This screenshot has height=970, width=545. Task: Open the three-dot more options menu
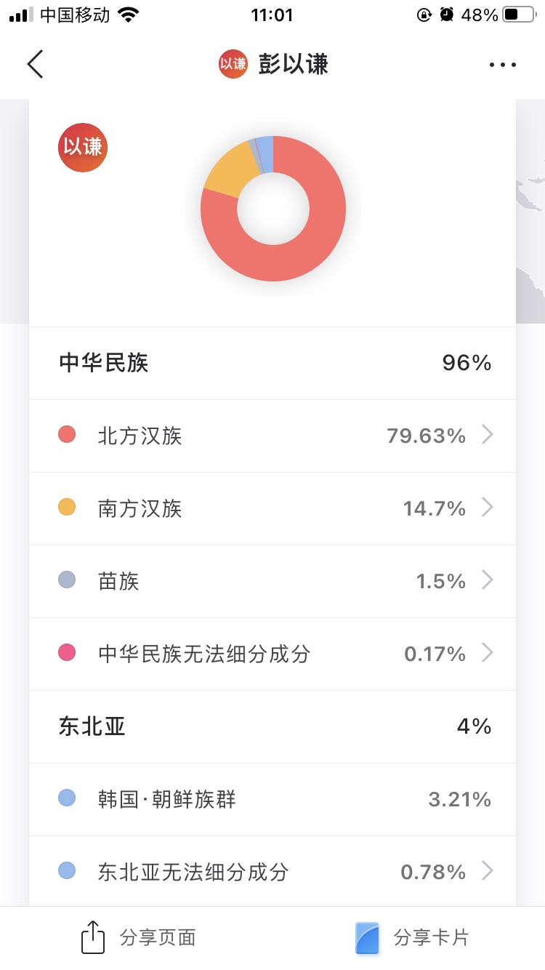point(502,65)
